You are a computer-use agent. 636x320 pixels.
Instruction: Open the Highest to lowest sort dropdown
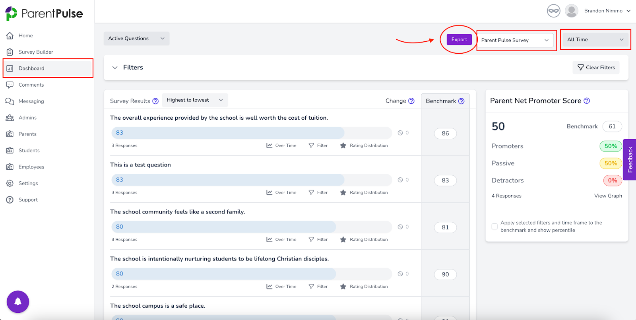tap(195, 100)
